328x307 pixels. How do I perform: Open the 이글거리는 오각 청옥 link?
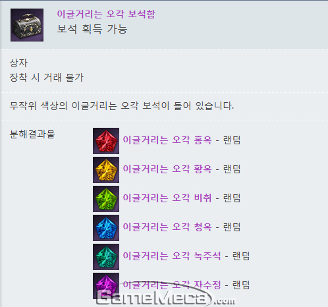pyautogui.click(x=167, y=227)
